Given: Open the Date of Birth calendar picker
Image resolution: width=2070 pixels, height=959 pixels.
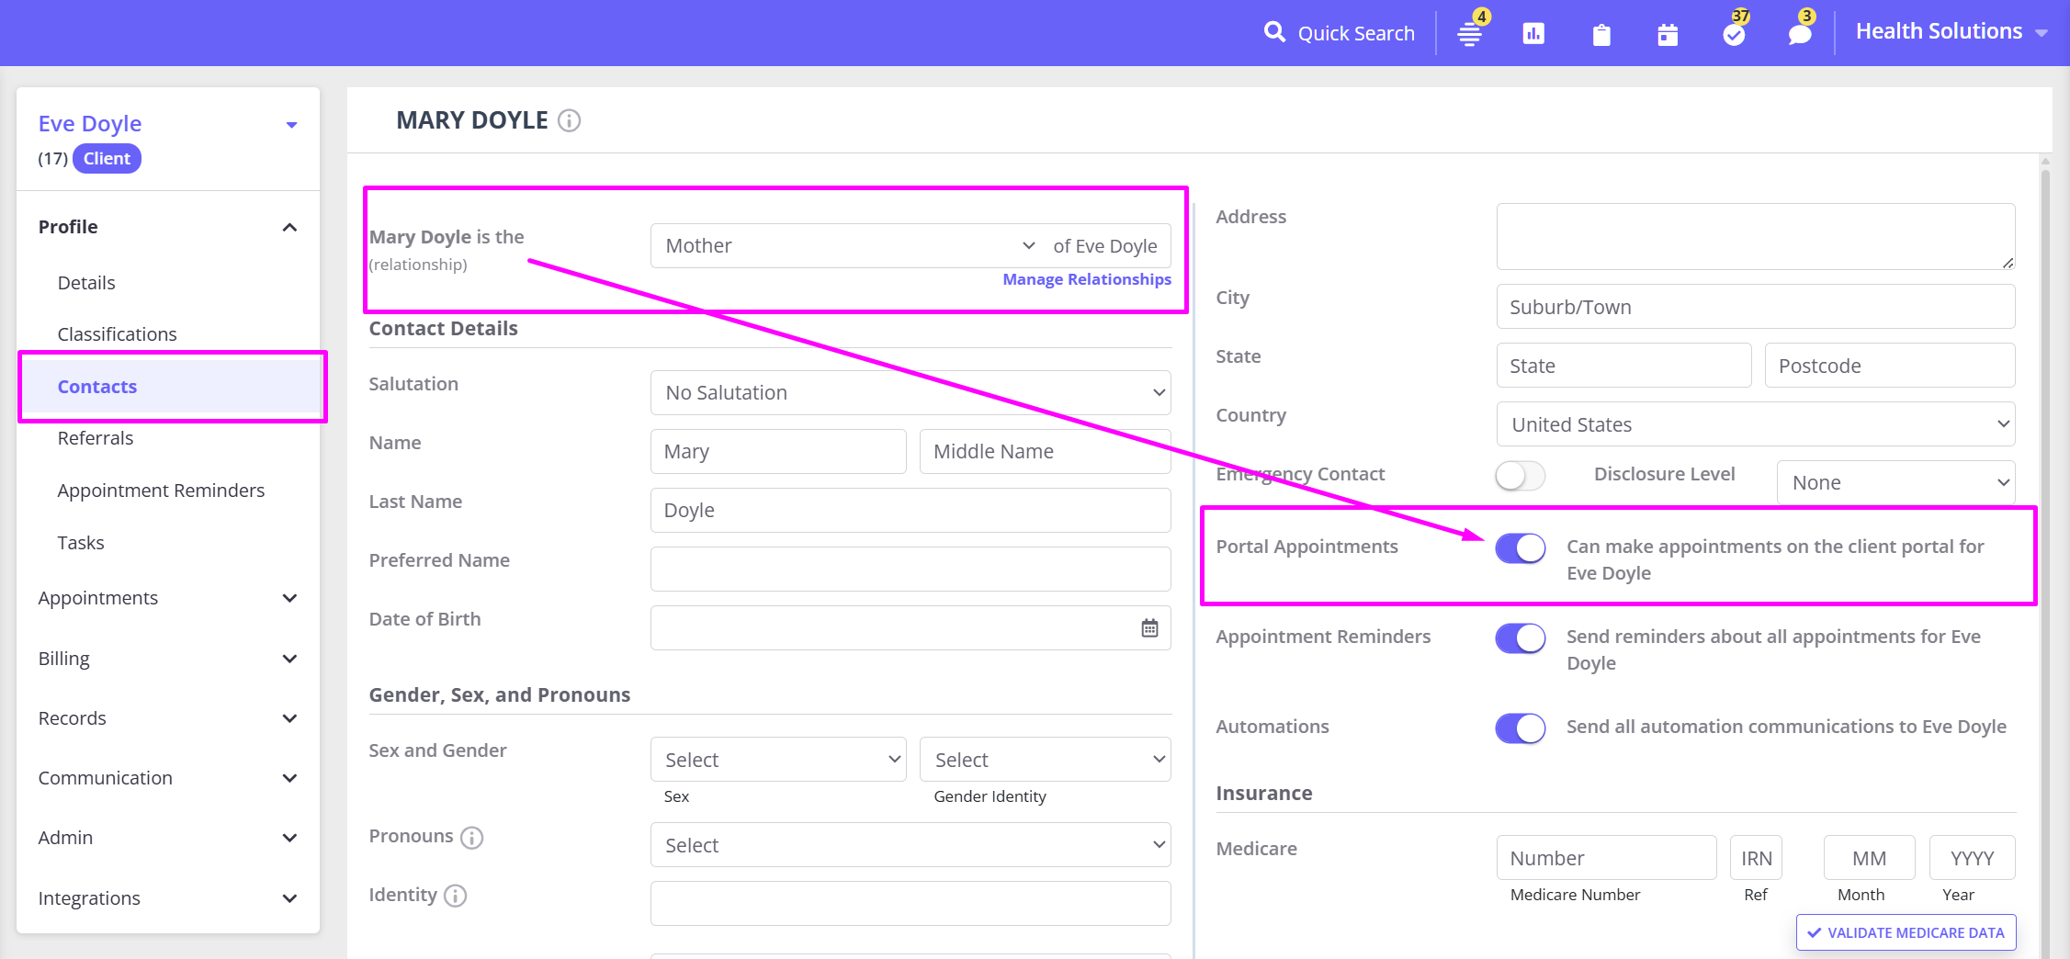Looking at the screenshot, I should click(x=1149, y=628).
